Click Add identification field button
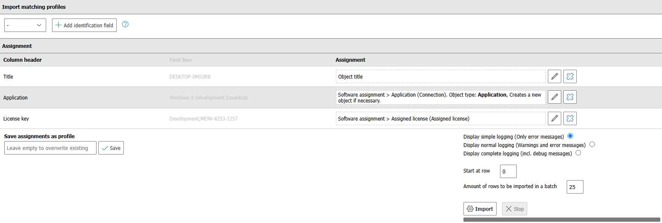The width and height of the screenshot is (662, 223). tap(84, 25)
